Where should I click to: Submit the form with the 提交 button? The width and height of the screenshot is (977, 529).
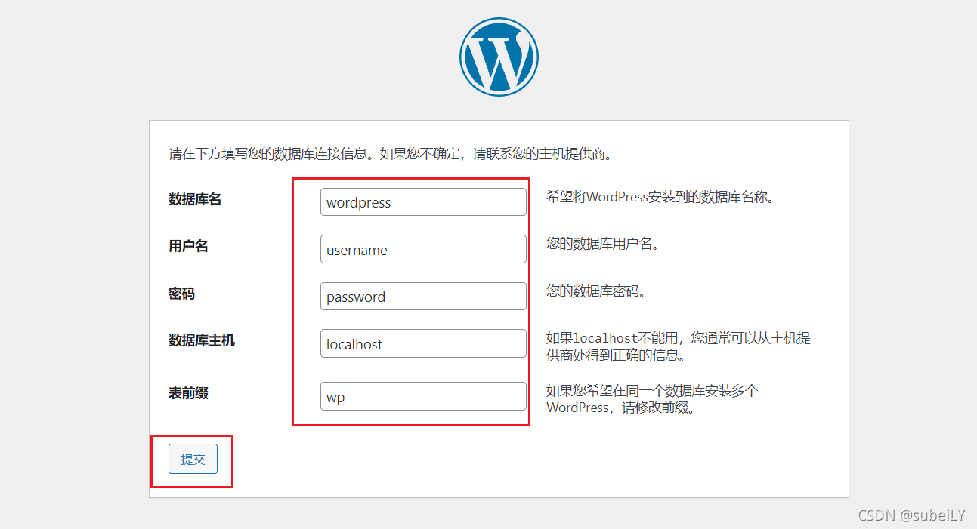tap(193, 459)
